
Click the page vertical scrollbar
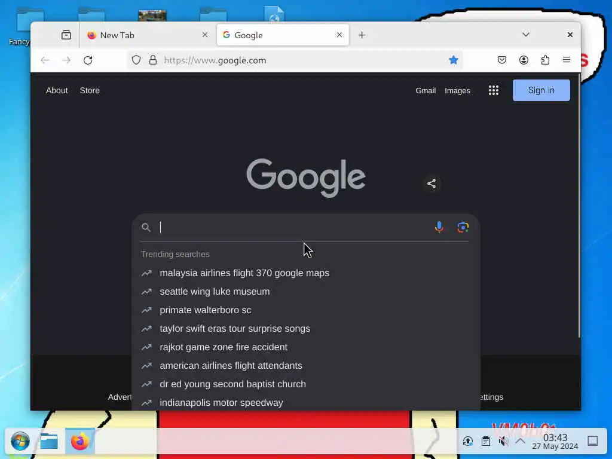pos(579,207)
